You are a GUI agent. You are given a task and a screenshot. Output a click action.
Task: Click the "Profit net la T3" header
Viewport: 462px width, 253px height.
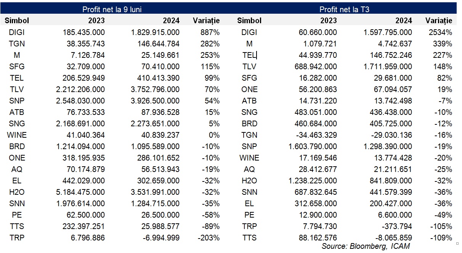(344, 10)
